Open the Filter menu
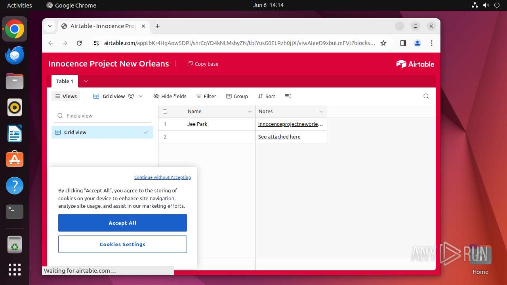This screenshot has height=285, width=507. tap(206, 96)
